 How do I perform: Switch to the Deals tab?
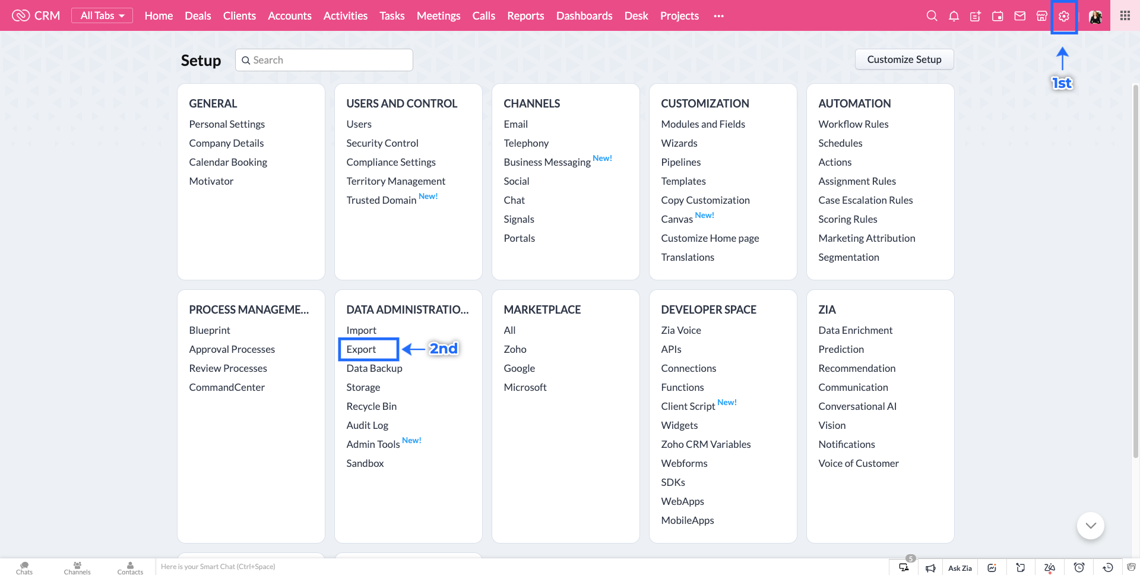tap(198, 16)
